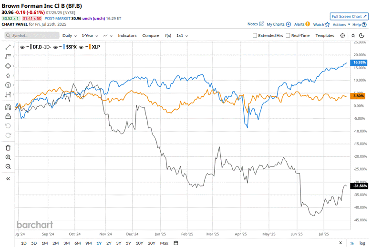Click the 16.93% SPX value label
Viewport: 372px width, 248px height.
359,62
